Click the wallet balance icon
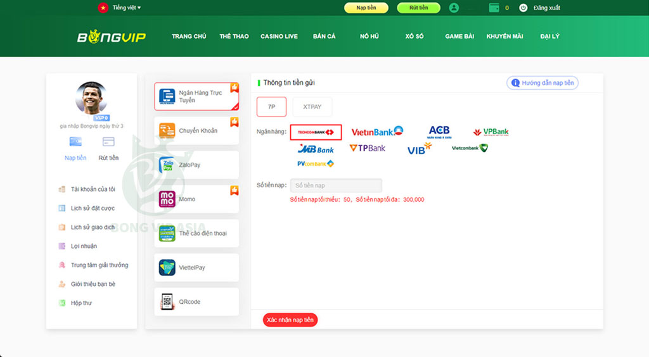Screen dimensions: 649x357 (x=494, y=8)
